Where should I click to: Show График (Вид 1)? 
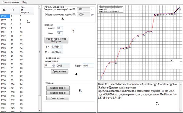[58, 88]
